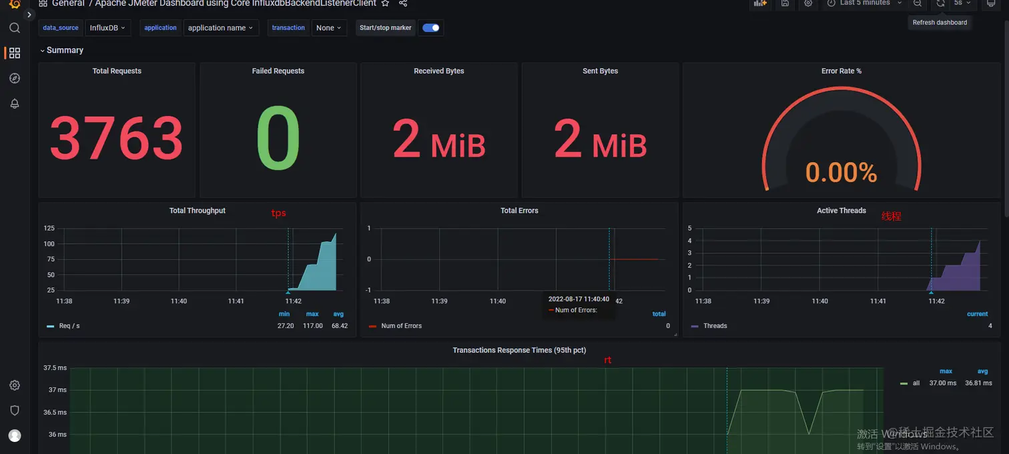
Task: Open Total Throughput panel title menu
Action: click(x=198, y=211)
